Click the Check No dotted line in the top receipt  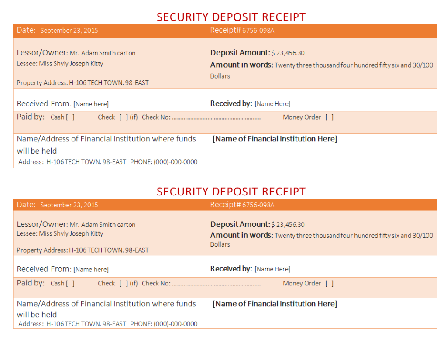(216, 118)
